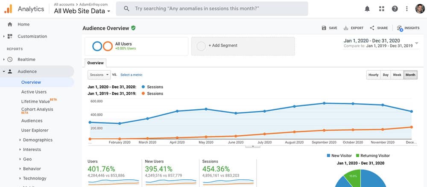Click the EXPORT button label
Screen dimensions: 427x187
[x=357, y=28]
